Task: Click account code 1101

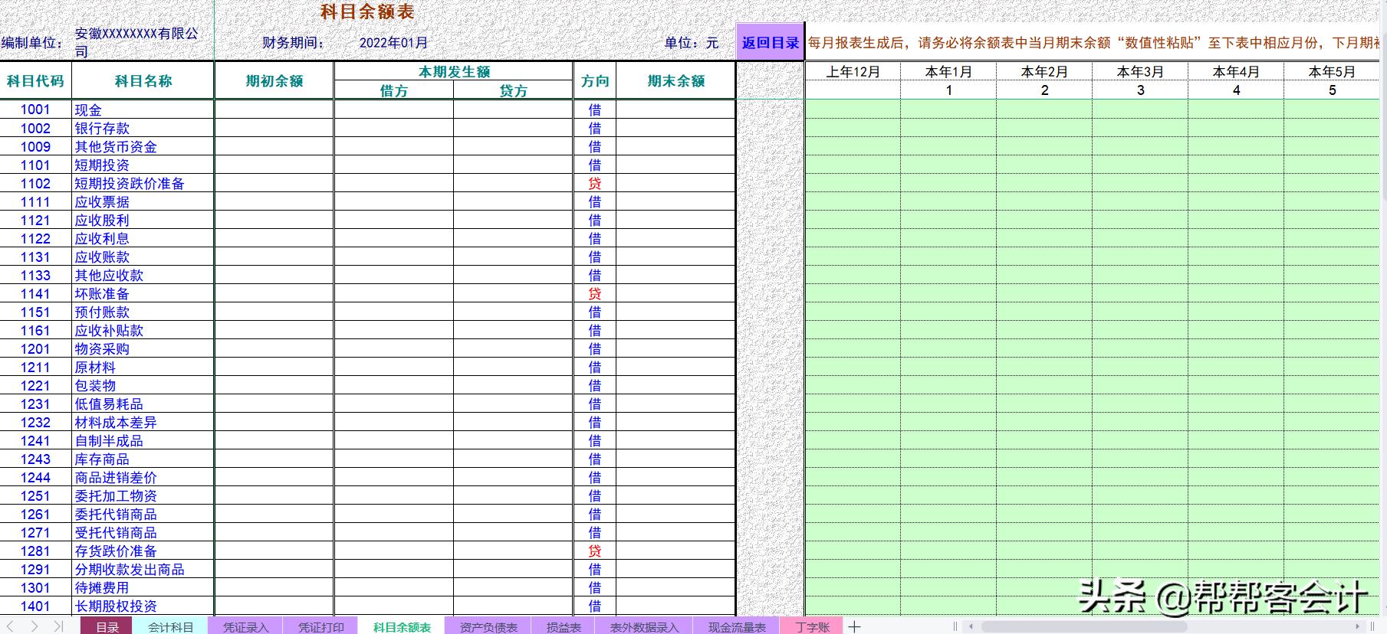Action: click(35, 165)
